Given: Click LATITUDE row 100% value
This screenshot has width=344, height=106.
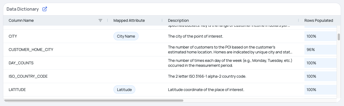Looking at the screenshot, I should [311, 90].
